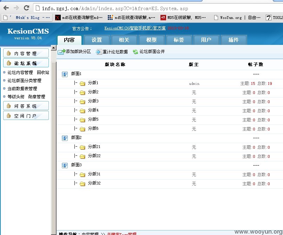Screen dimensions: 283x235
Task: Click the browser back arrow
Action: [6, 8]
